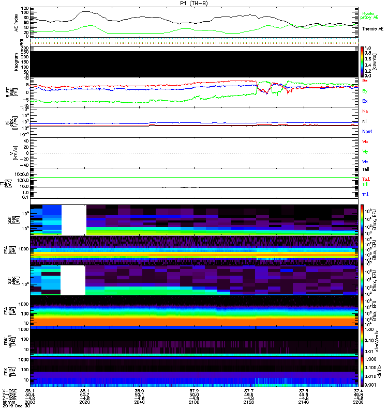The image size is (388, 413).
Task: Select the blue Npot legend entry
Action: point(367,132)
